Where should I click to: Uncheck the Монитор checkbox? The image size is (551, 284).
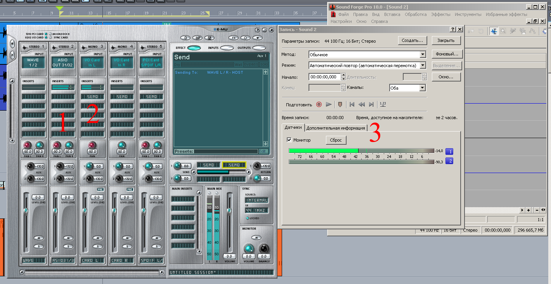tap(289, 140)
